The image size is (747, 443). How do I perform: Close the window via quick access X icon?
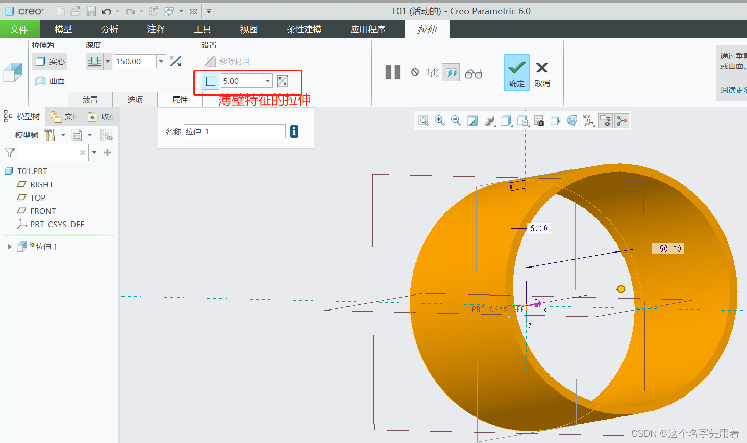193,11
